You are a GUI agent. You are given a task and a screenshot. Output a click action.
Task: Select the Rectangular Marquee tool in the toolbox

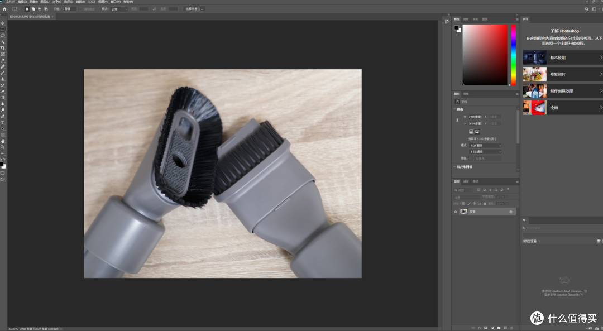[3, 29]
